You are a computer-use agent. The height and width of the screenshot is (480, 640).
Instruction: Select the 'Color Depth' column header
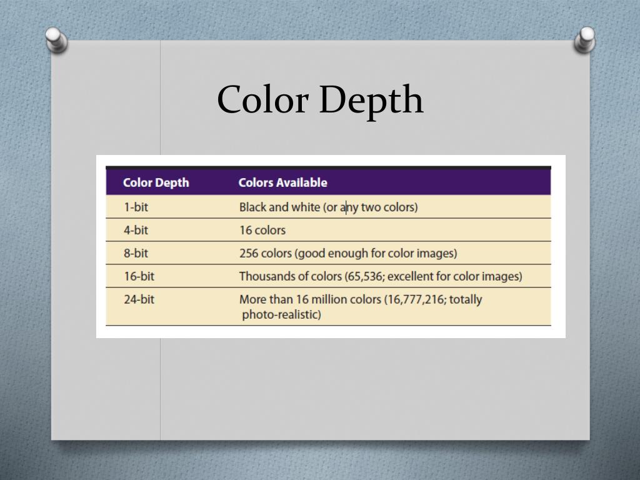[x=156, y=182]
